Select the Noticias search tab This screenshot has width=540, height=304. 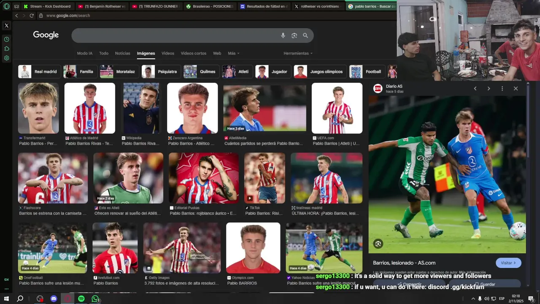[x=122, y=54]
